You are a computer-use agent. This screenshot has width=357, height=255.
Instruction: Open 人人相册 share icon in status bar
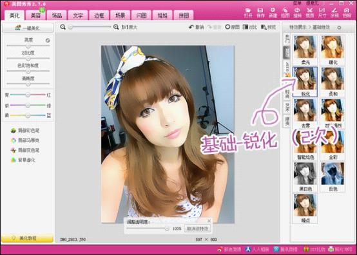[x=257, y=249]
